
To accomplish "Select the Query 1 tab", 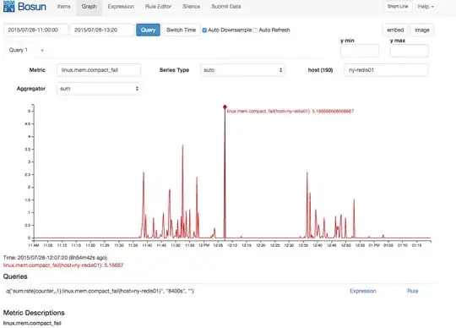I will [19, 50].
